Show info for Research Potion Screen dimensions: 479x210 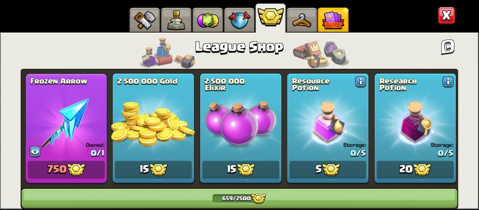point(448,81)
